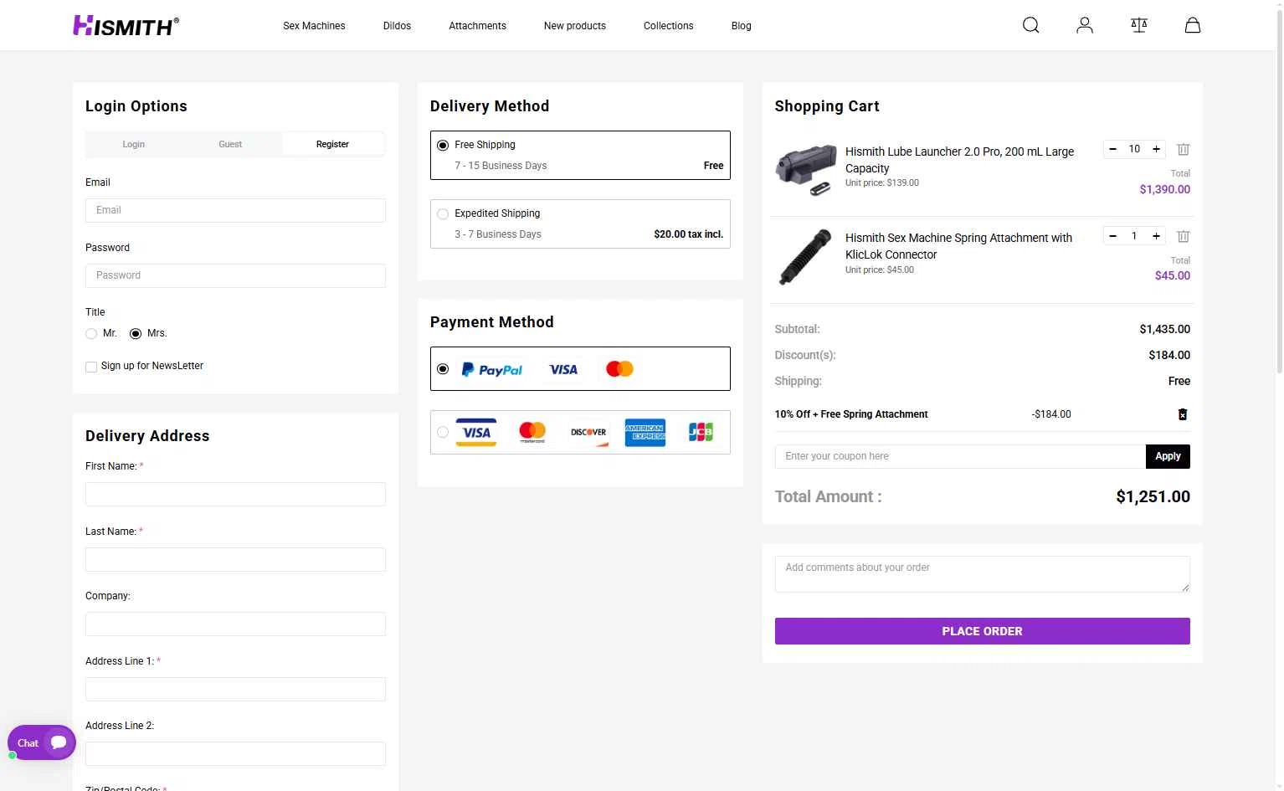Click the coupon code input
Viewport: 1284px width, 791px height.
click(960, 456)
